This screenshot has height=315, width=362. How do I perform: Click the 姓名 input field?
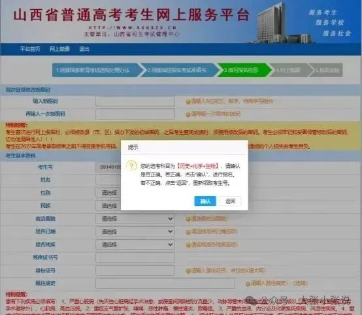point(108,180)
